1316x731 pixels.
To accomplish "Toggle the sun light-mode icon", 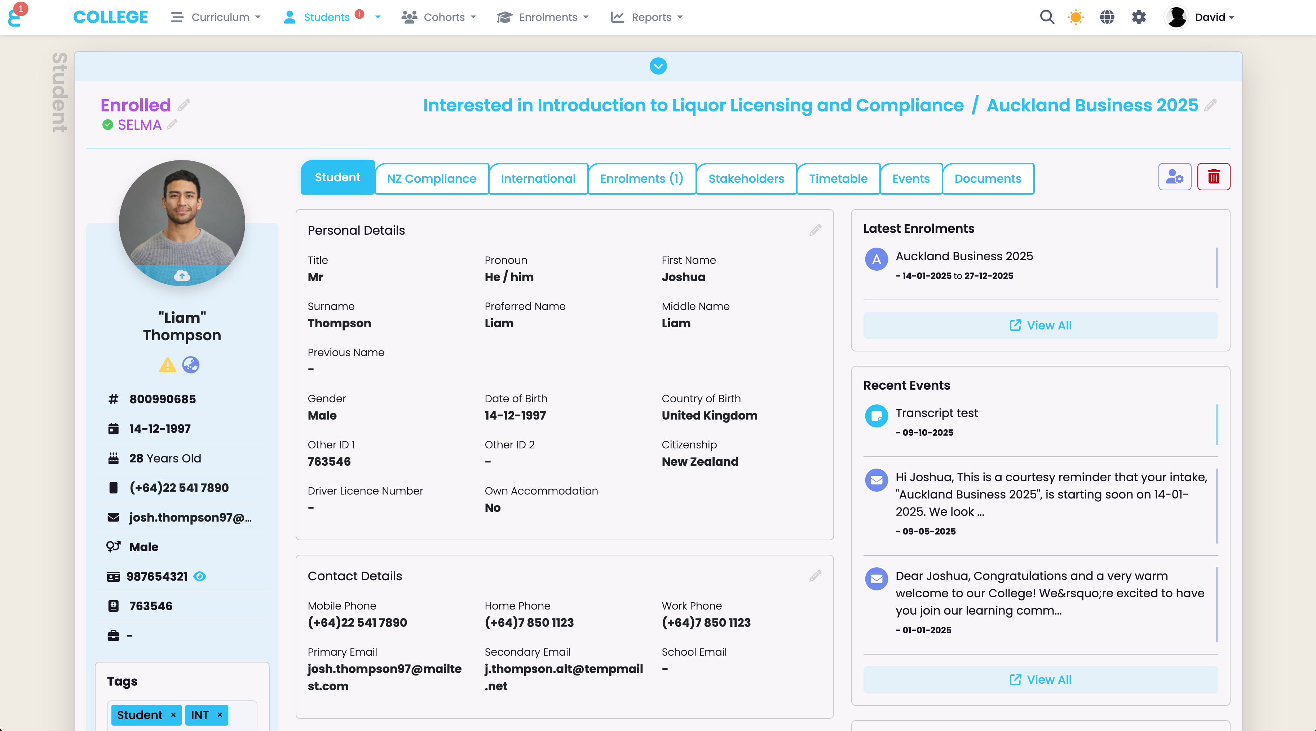I will click(1076, 17).
